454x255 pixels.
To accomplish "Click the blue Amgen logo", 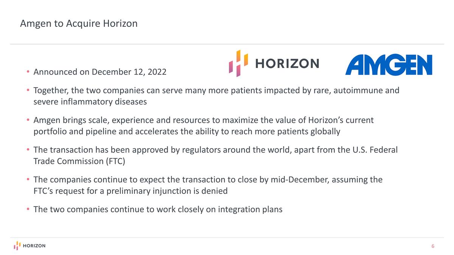I will (389, 65).
